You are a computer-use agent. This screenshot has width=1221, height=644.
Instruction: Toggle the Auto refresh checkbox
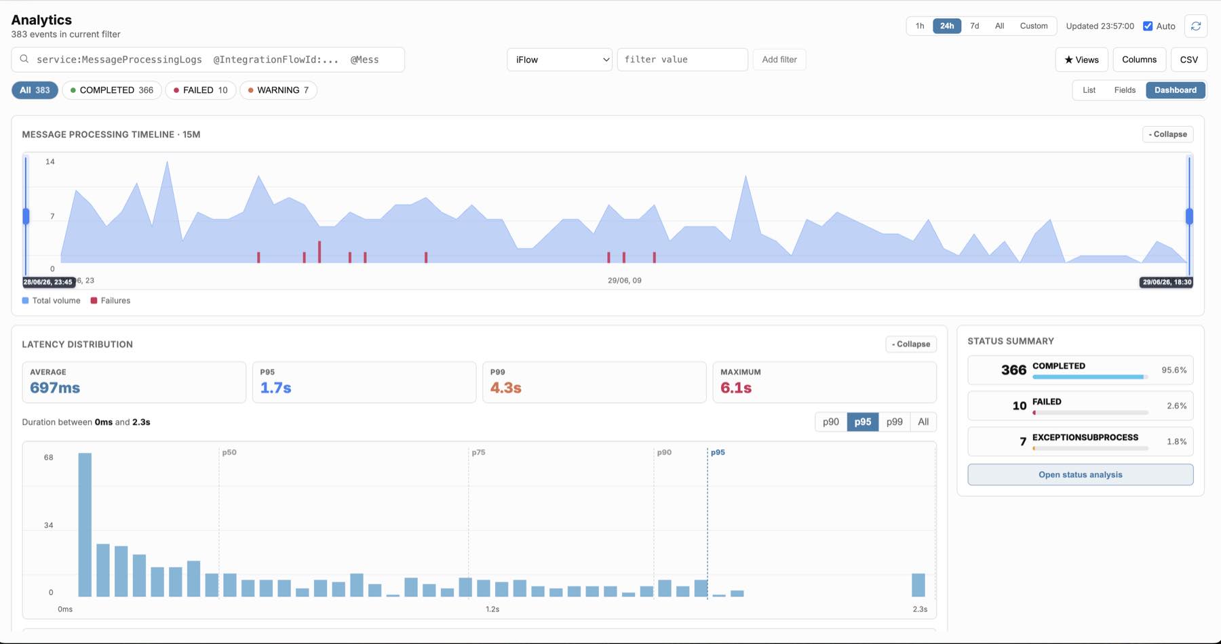1148,26
